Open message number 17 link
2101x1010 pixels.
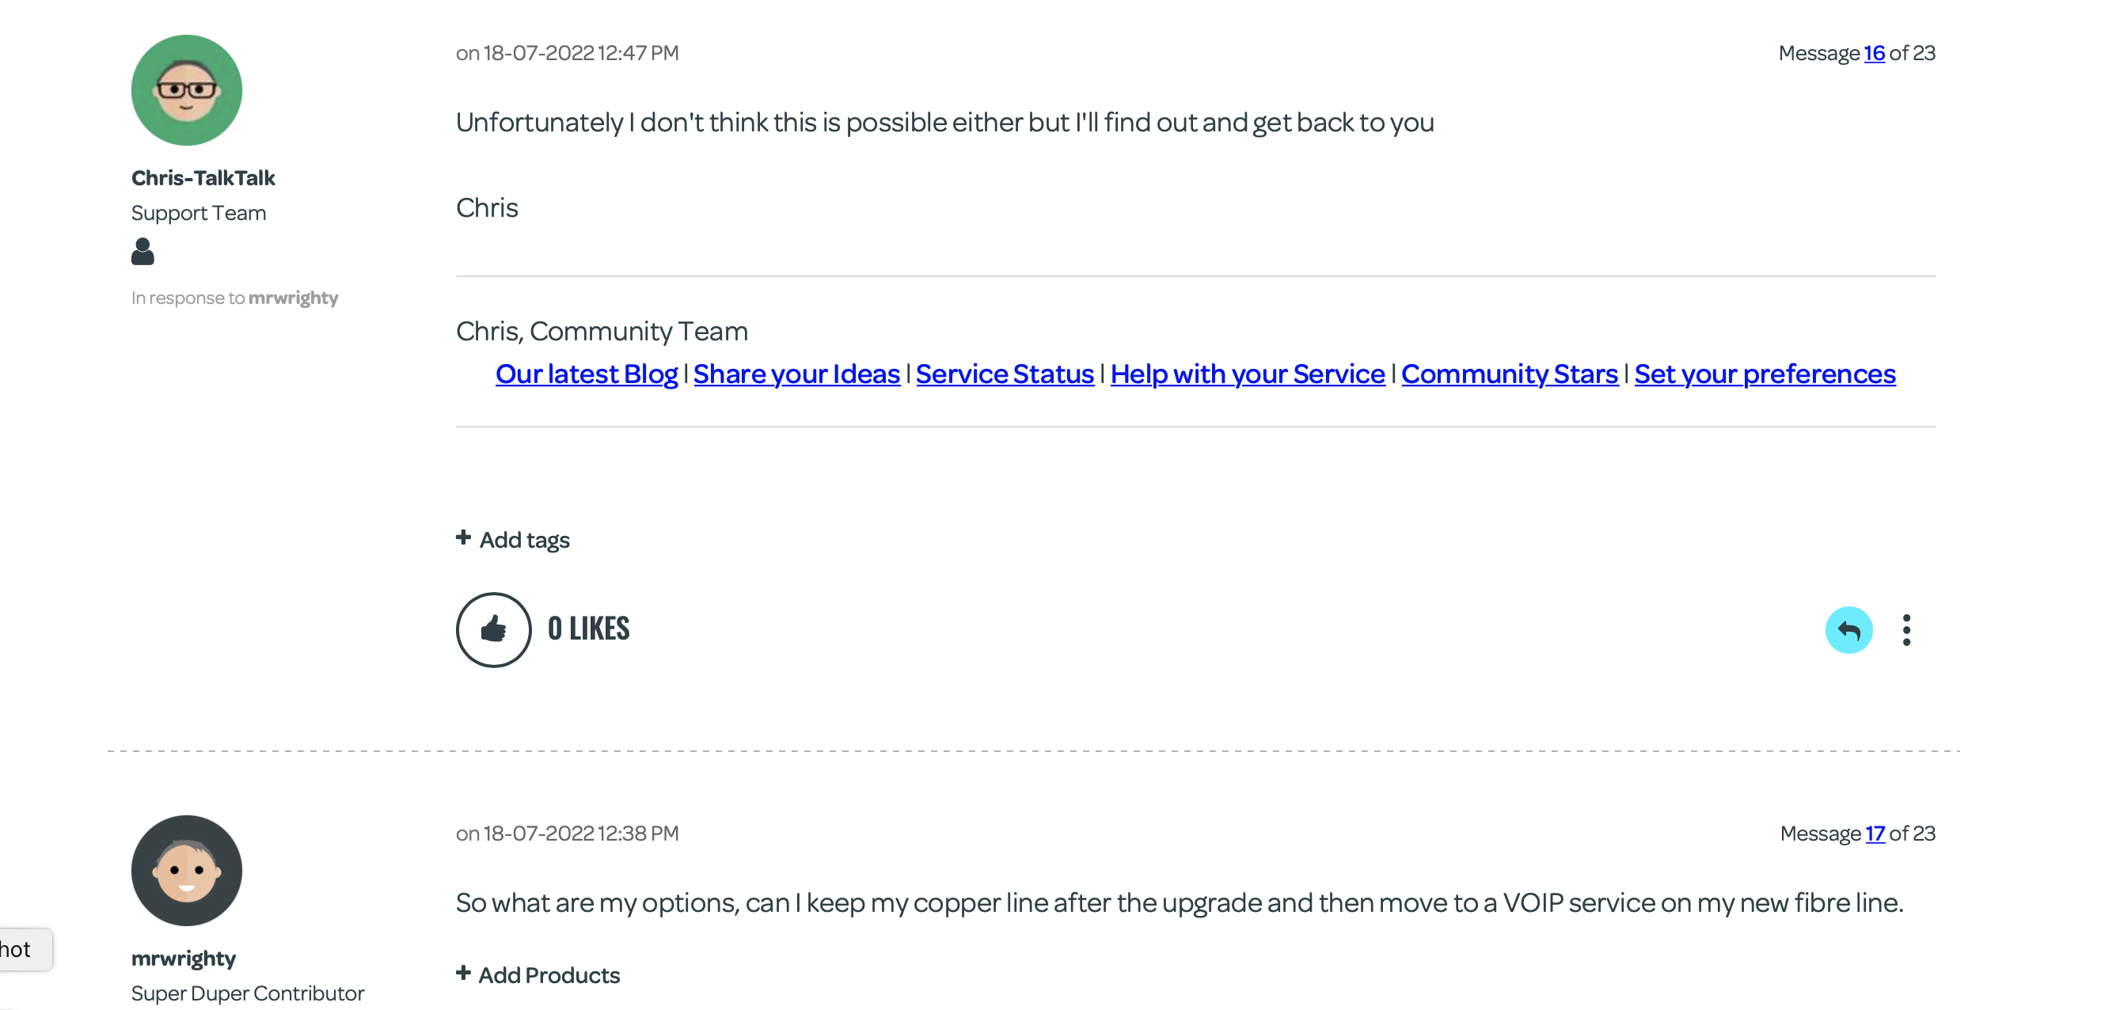coord(1875,833)
